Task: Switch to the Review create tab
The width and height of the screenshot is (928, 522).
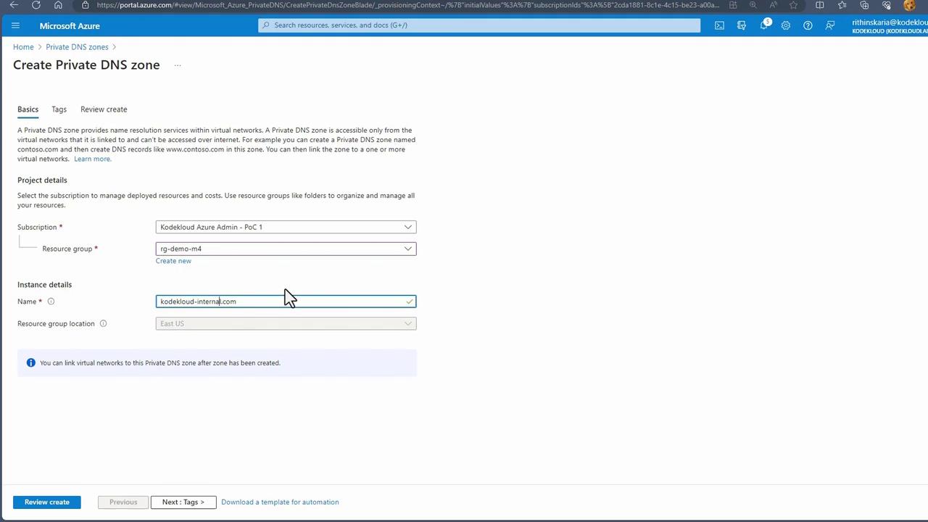Action: [104, 109]
